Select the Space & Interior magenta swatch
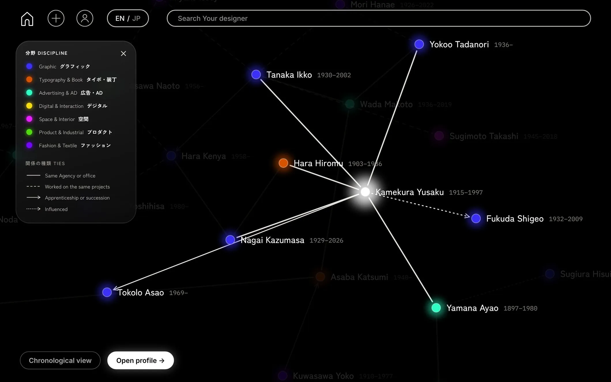The width and height of the screenshot is (611, 382). click(29, 119)
